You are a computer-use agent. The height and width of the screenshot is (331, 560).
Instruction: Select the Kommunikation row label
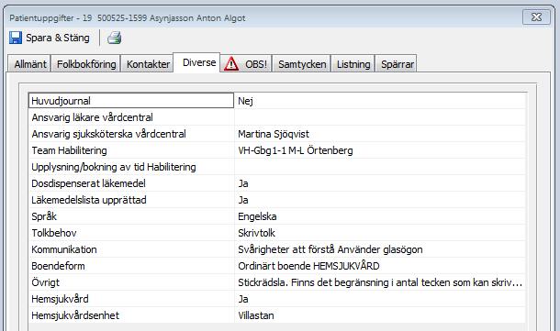pos(64,249)
